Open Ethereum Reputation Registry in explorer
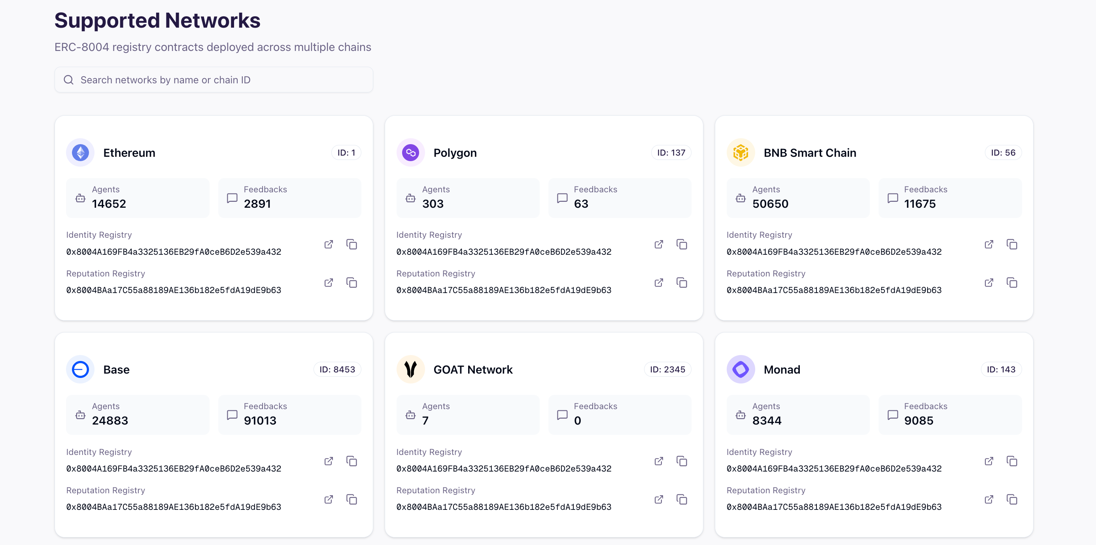1096x545 pixels. point(329,283)
